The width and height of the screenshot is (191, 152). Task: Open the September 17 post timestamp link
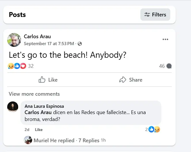pyautogui.click(x=49, y=44)
